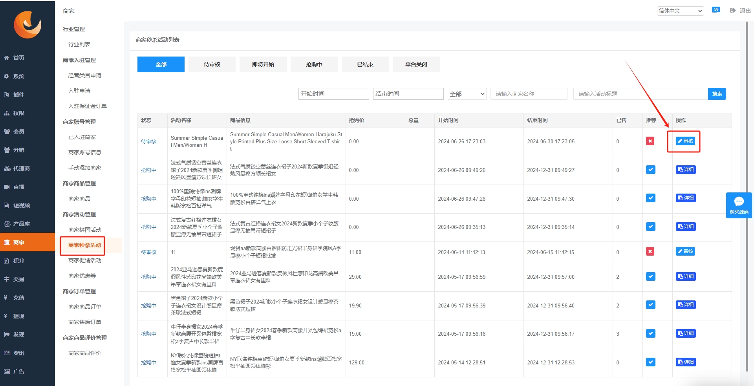Click the 待审核 status link in first row
The height and width of the screenshot is (386, 754).
[x=149, y=141]
